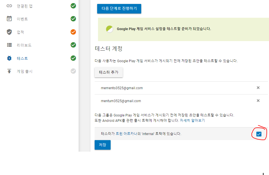Click the link icon beside 연결된 앱
The image size is (269, 175).
point(9,6)
